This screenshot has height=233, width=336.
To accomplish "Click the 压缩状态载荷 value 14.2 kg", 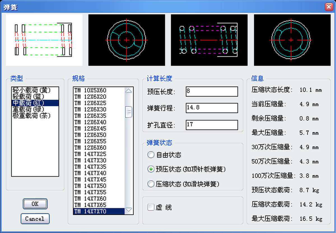I will (x=311, y=205).
